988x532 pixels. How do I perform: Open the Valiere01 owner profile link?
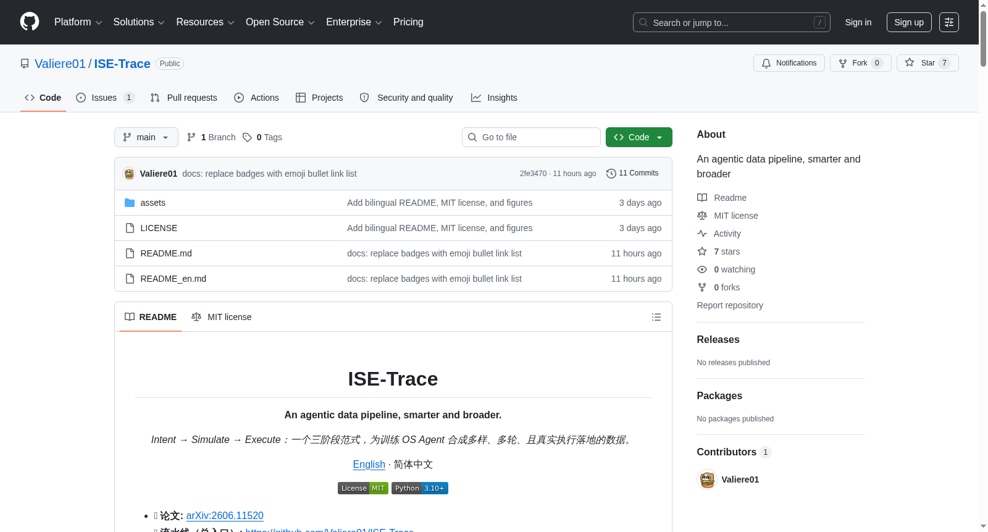pos(60,64)
